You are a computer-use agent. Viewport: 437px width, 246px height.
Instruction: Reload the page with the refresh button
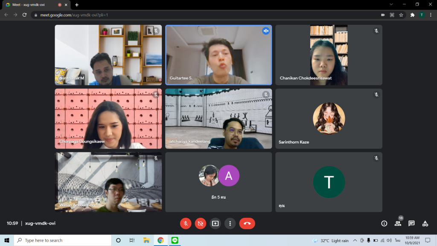pyautogui.click(x=24, y=15)
